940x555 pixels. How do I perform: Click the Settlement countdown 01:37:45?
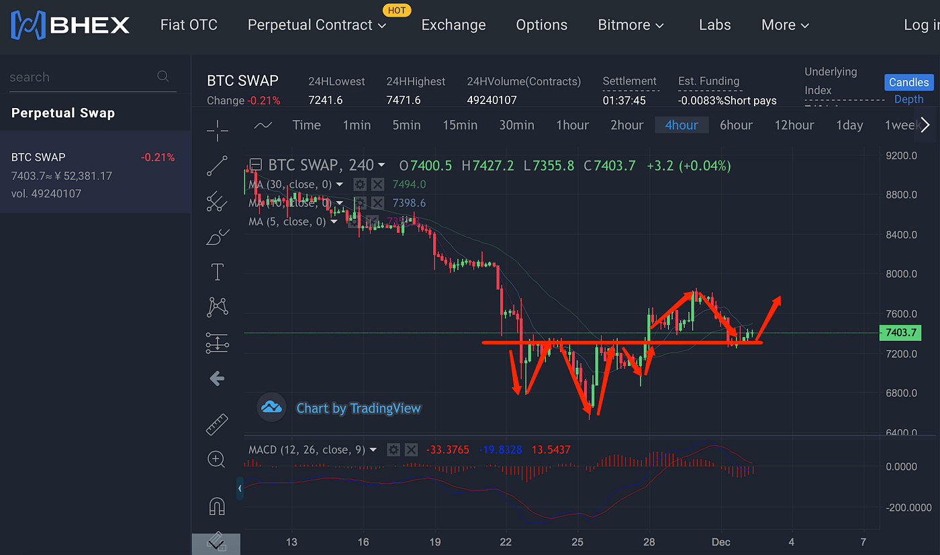[x=624, y=101]
